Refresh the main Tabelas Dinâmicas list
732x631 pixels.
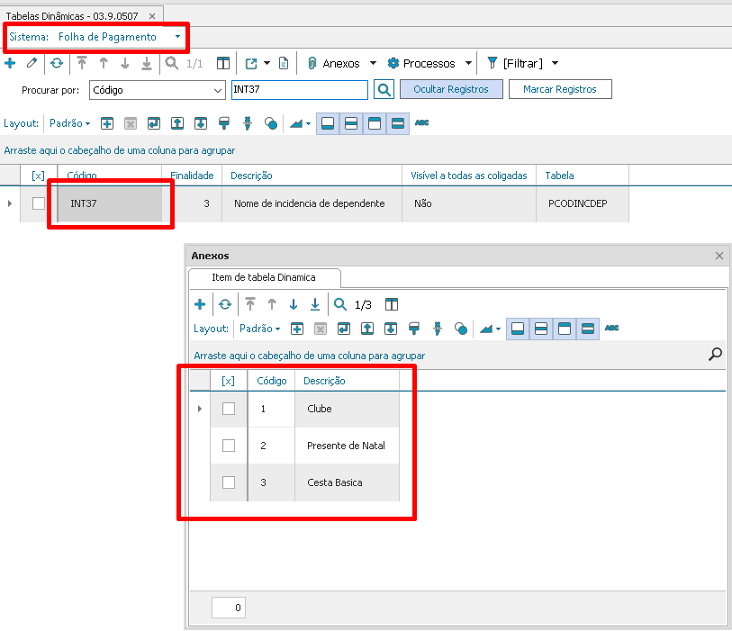[57, 63]
